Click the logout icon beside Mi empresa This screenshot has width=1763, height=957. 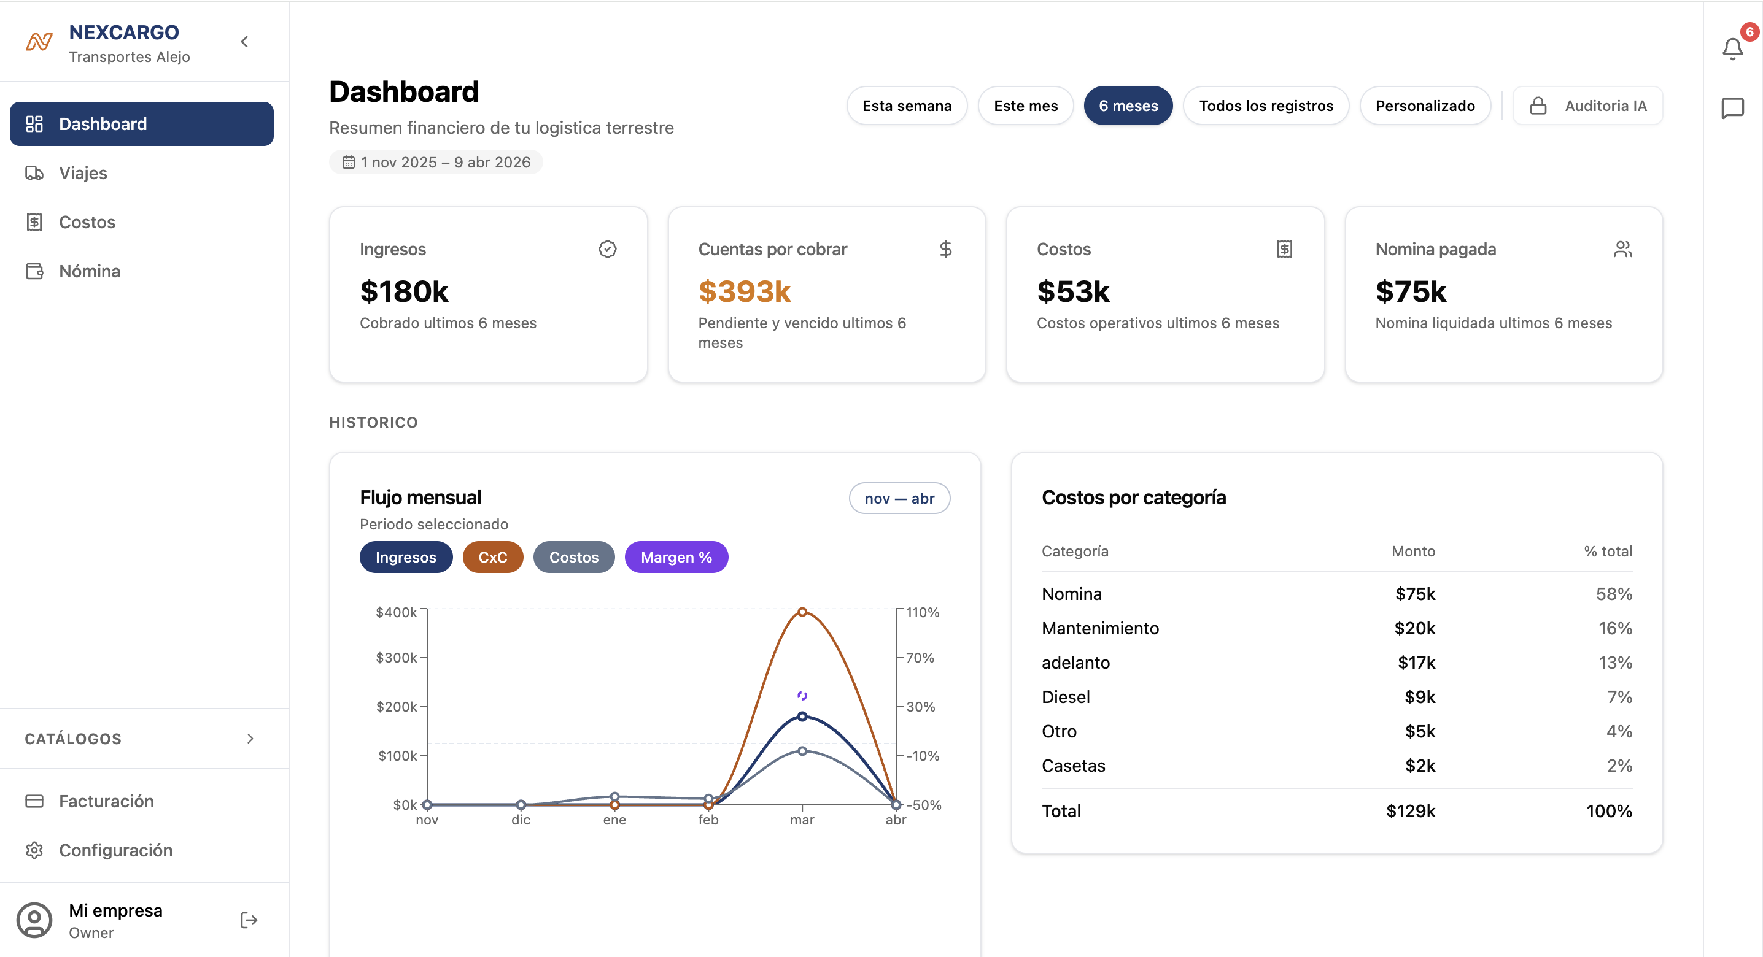pos(249,920)
